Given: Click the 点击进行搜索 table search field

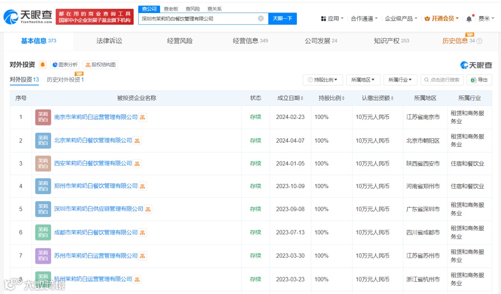Looking at the screenshot, I should [x=442, y=80].
